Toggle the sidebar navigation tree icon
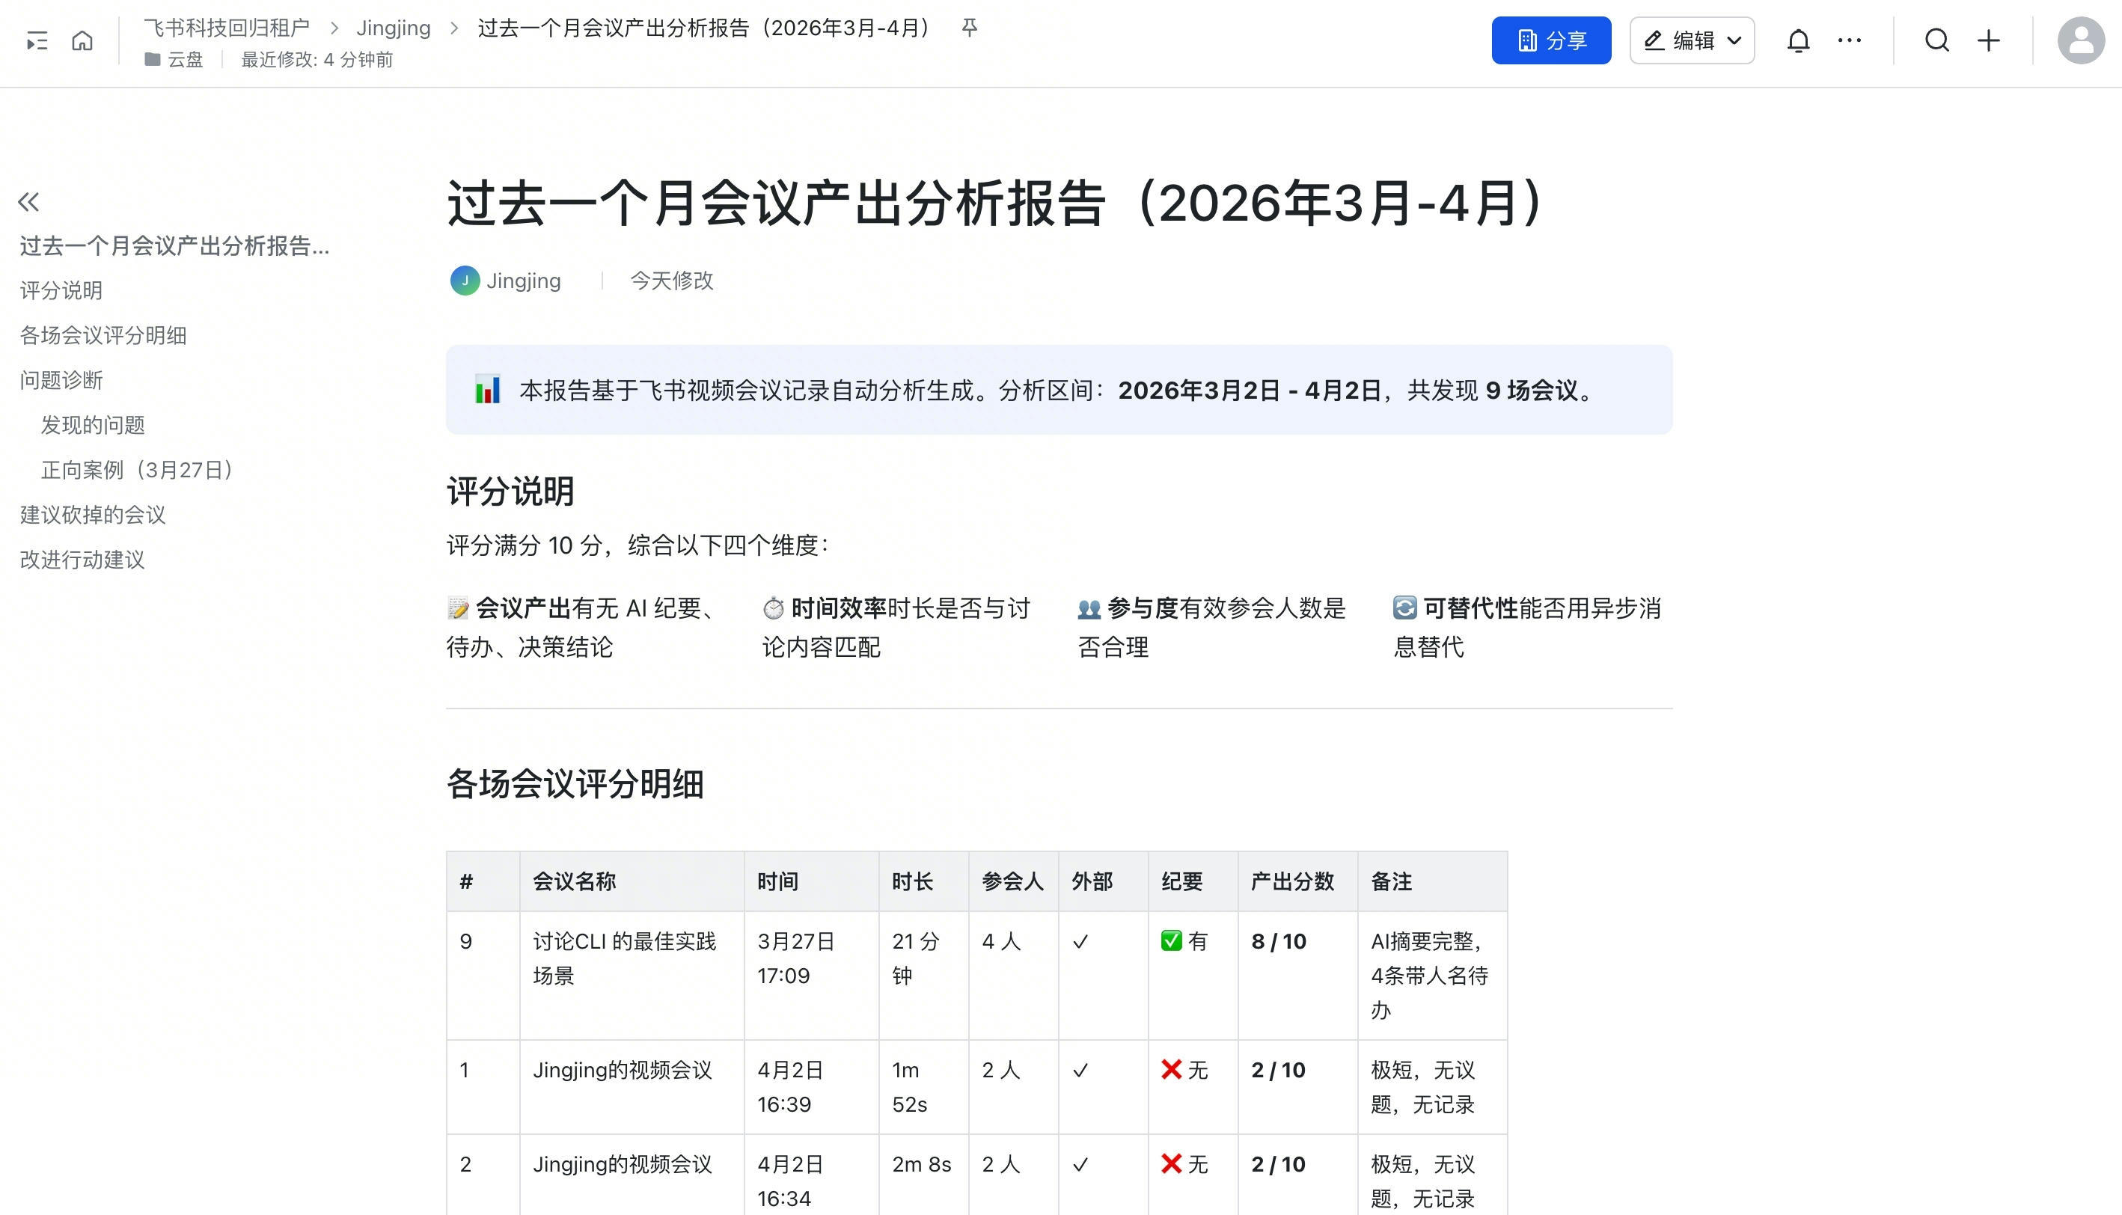Viewport: 2122px width, 1215px height. pyautogui.click(x=37, y=40)
